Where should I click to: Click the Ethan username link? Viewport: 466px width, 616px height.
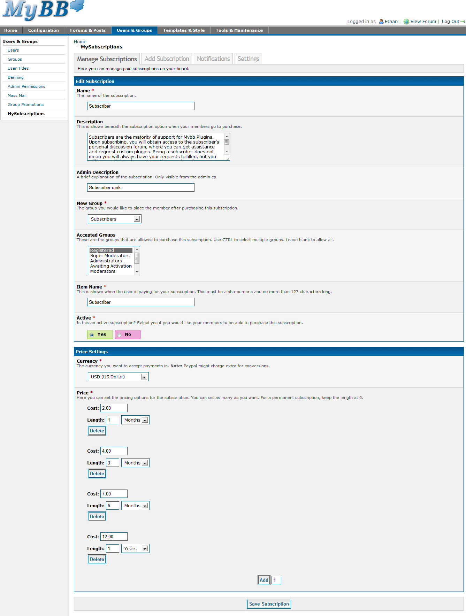tap(391, 22)
